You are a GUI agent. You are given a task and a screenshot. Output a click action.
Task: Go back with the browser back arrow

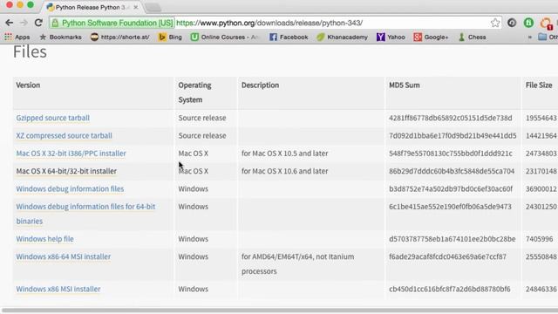point(10,23)
